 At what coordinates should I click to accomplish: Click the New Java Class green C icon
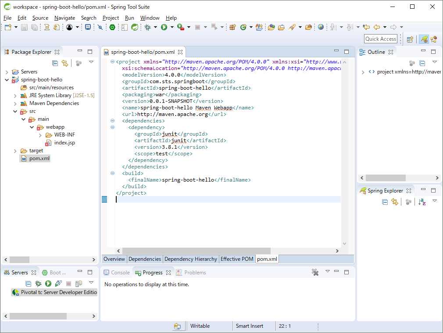click(x=243, y=27)
